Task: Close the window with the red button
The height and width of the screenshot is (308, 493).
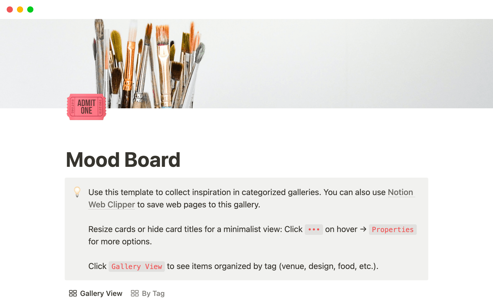Action: pyautogui.click(x=10, y=9)
